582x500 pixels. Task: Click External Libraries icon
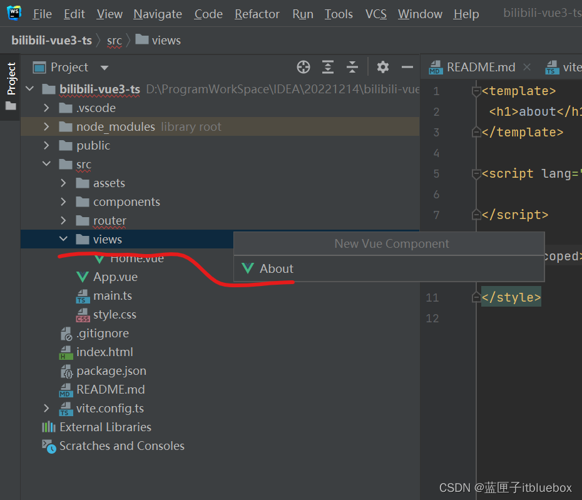49,427
